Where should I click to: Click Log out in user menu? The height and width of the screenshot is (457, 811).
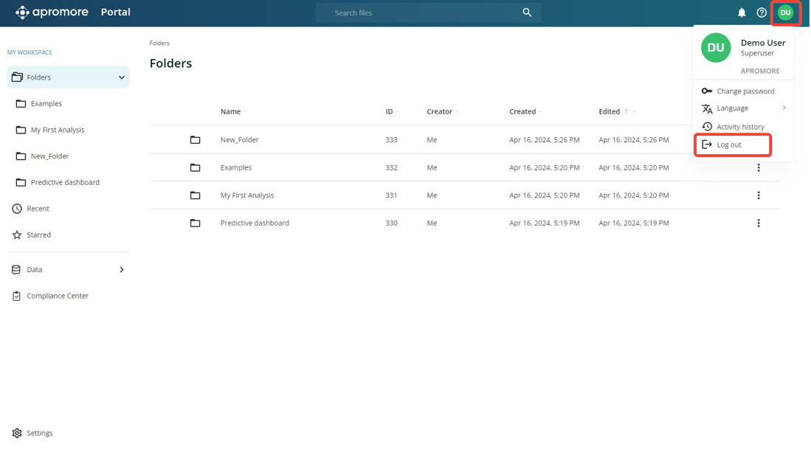(x=729, y=144)
